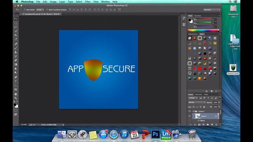Open the Auto-Select Group dropdown
253x142 pixels.
tap(40, 9)
